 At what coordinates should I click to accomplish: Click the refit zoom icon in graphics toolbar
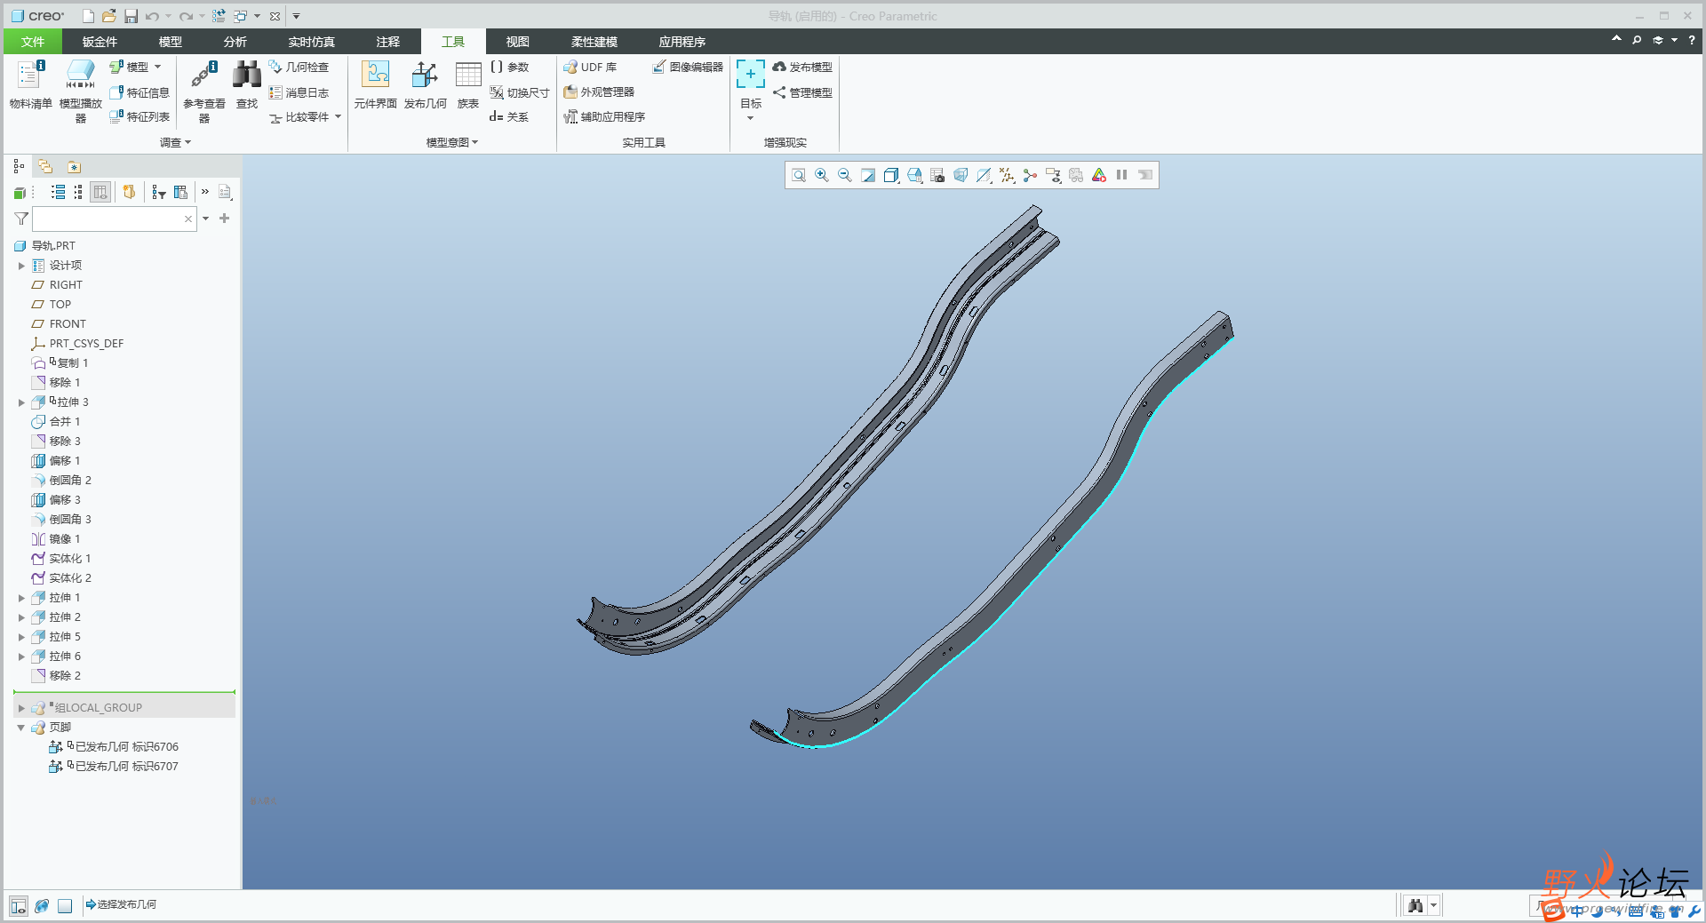[799, 176]
